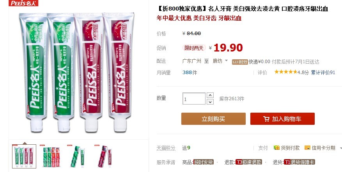Click the 按时发货 service badge
Image resolution: width=342 pixels, height=172 pixels.
(204, 162)
